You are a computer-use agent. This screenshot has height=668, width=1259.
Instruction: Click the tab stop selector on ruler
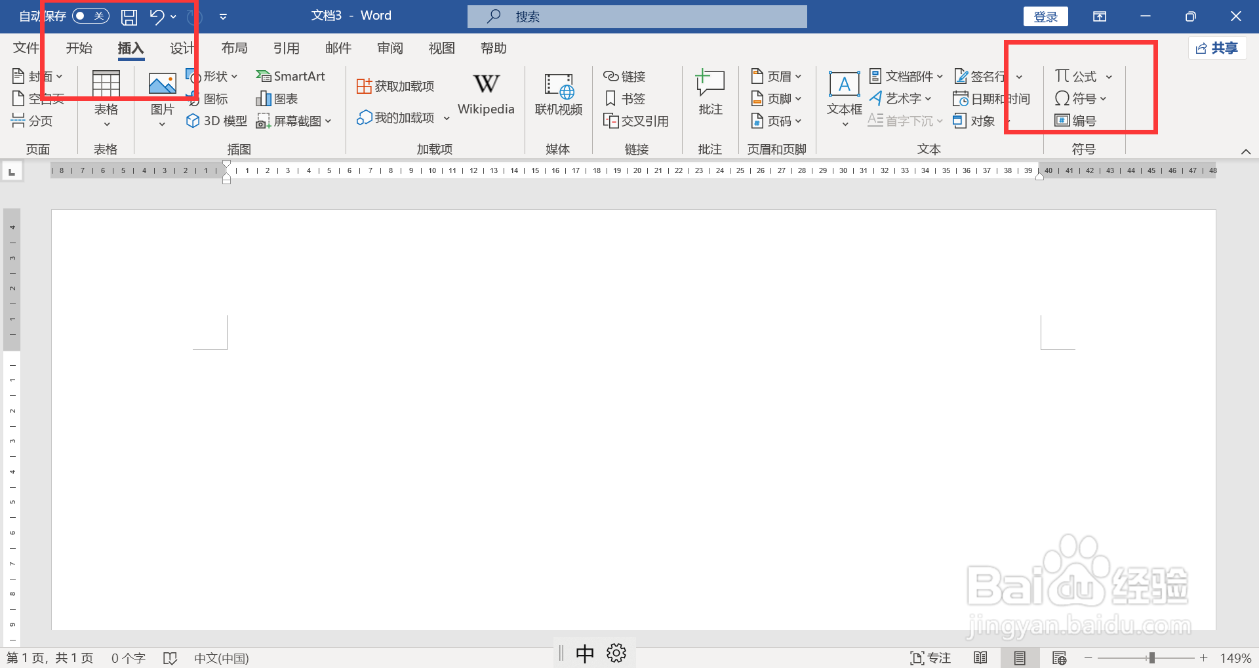click(x=12, y=172)
